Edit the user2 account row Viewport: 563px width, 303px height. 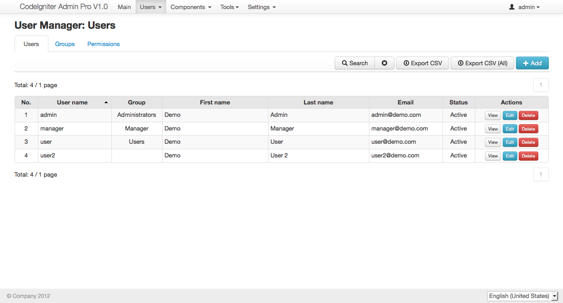(510, 156)
